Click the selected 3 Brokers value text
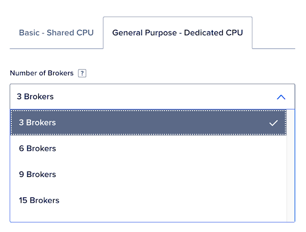Image resolution: width=306 pixels, height=232 pixels. click(x=35, y=97)
